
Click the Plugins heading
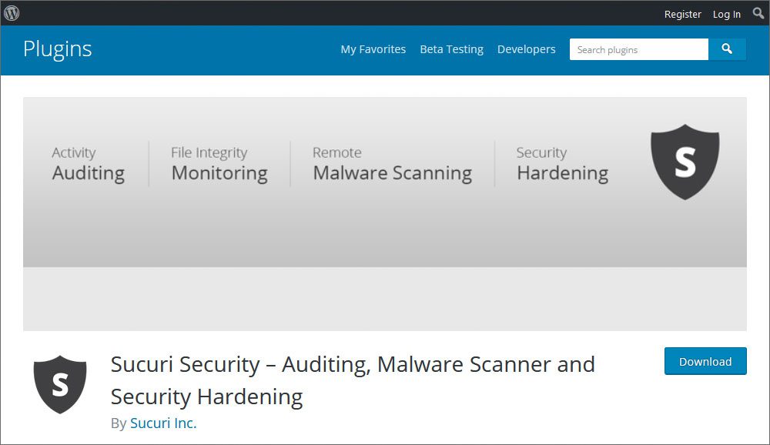tap(58, 49)
